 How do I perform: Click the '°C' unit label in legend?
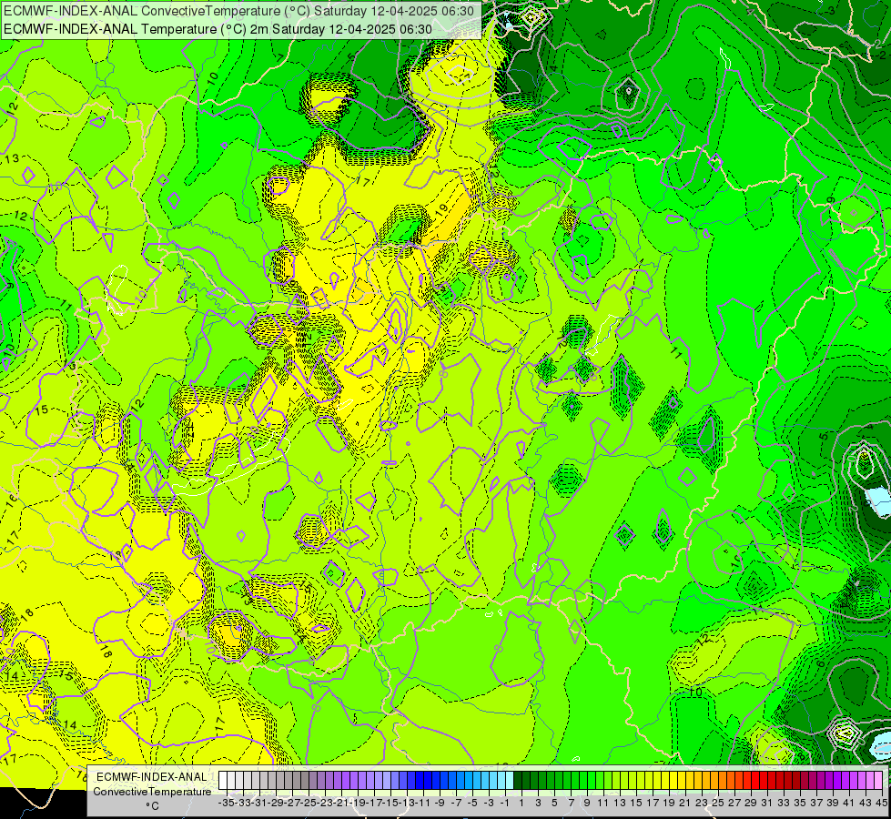click(152, 806)
